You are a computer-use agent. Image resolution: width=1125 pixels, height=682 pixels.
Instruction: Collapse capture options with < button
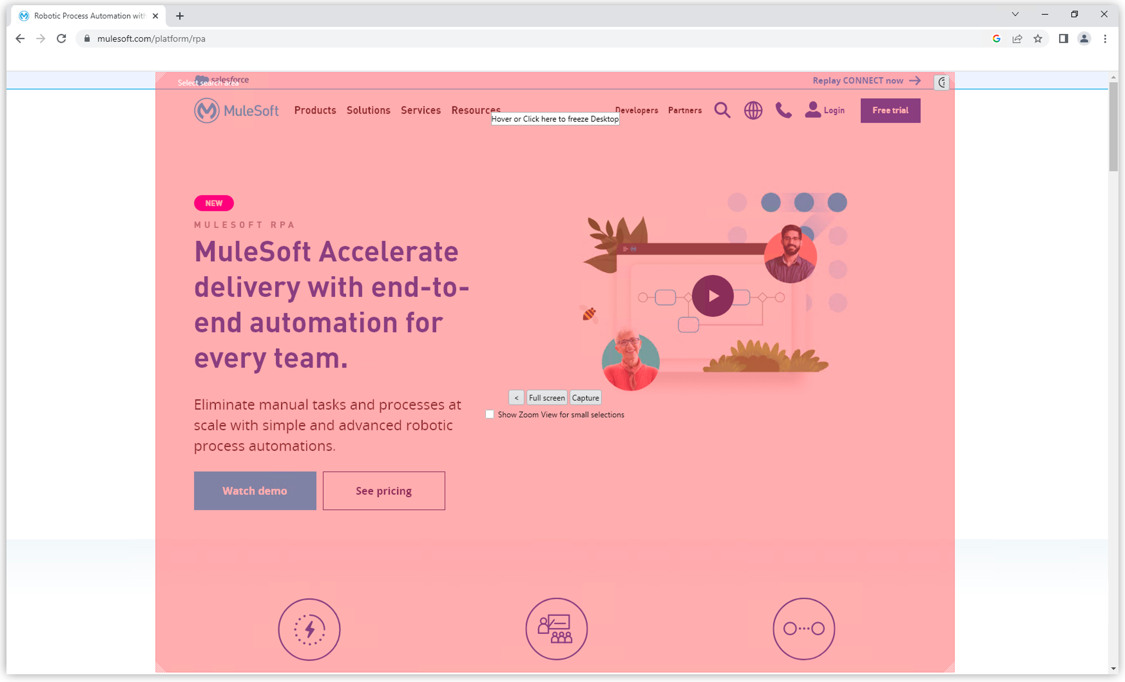point(516,398)
